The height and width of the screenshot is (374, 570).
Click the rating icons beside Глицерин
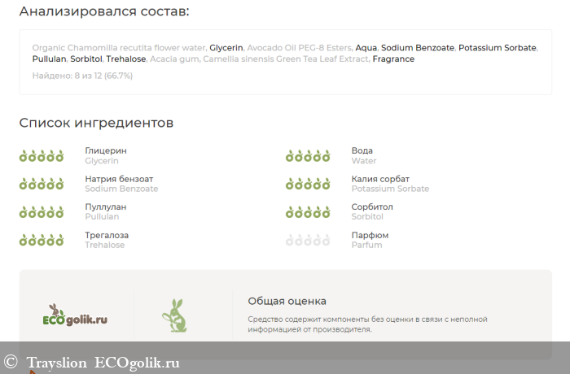coord(42,156)
